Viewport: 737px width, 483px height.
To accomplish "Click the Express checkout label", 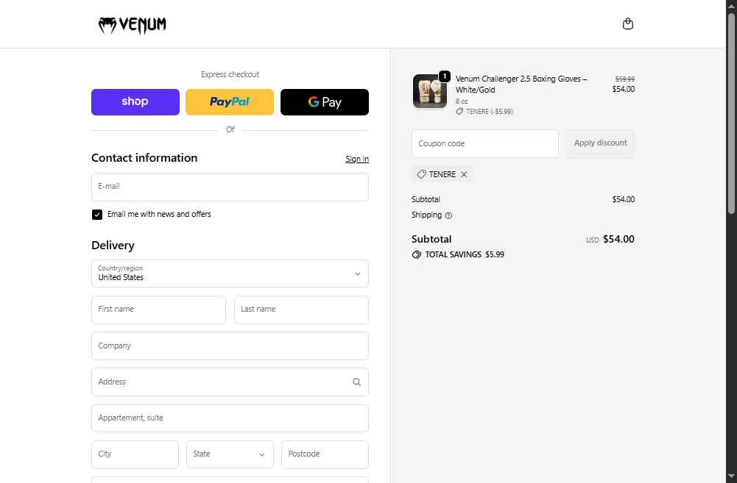I will (x=230, y=74).
